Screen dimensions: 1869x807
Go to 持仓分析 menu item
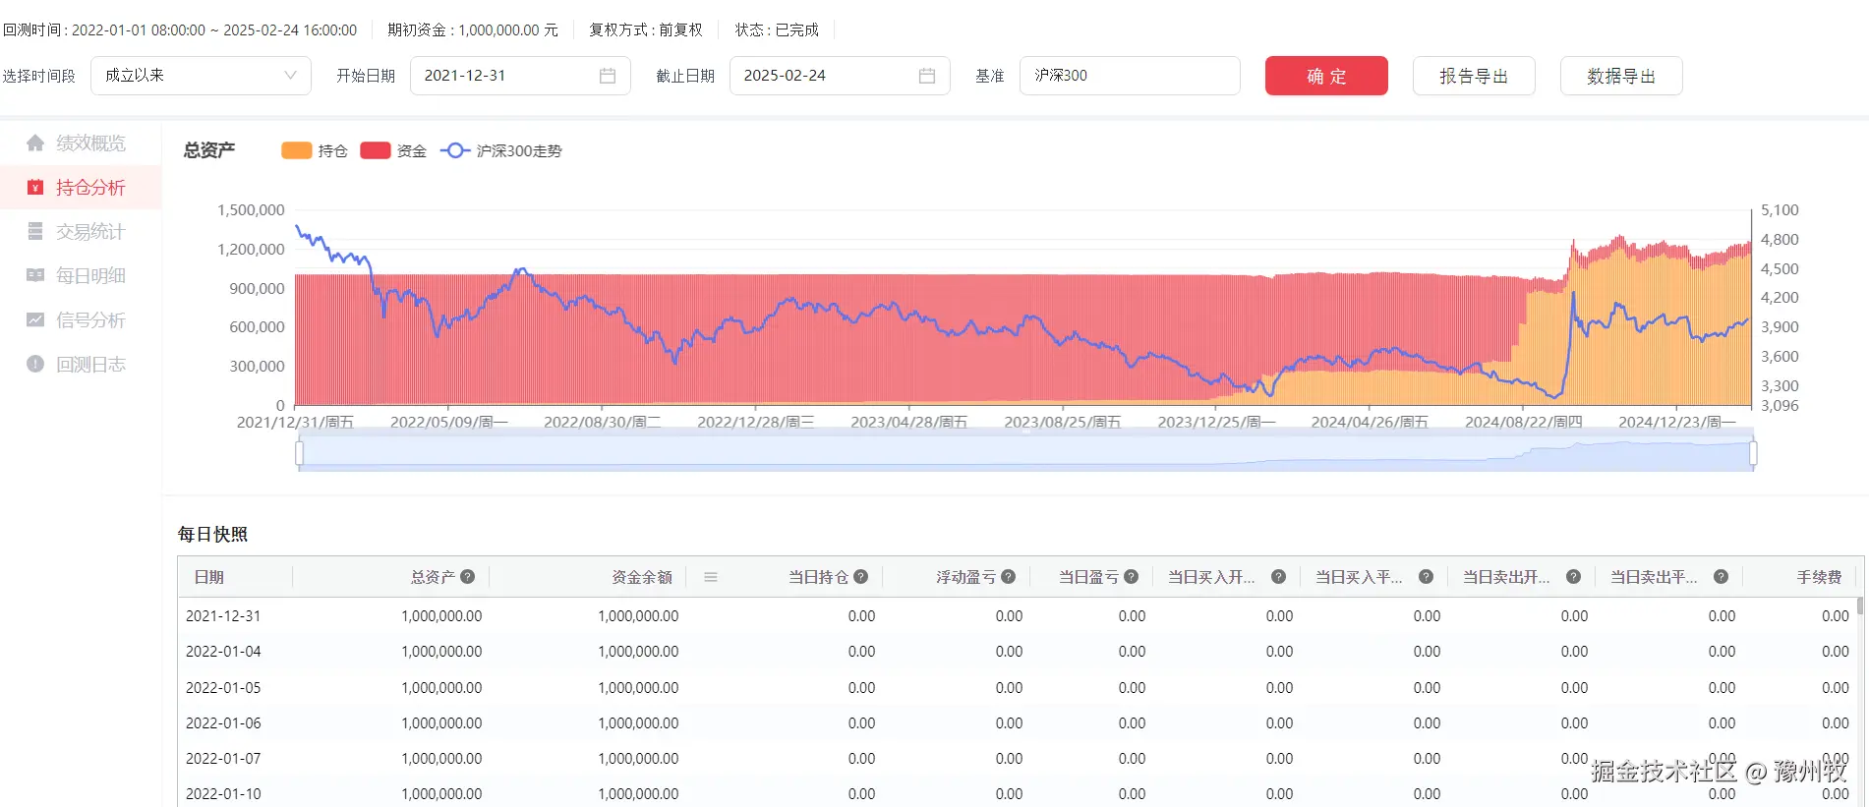81,188
